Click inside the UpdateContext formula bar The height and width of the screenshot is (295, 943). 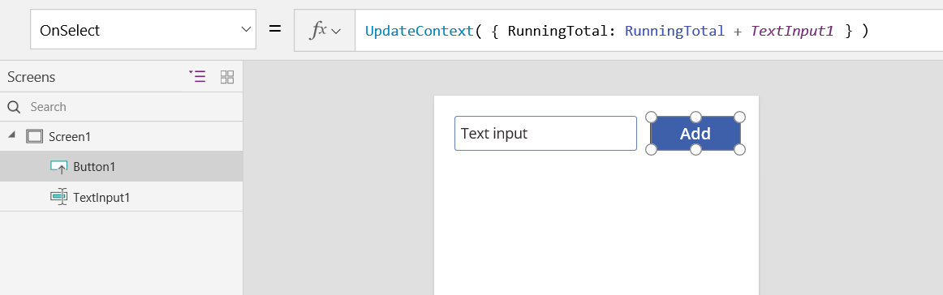pyautogui.click(x=649, y=30)
